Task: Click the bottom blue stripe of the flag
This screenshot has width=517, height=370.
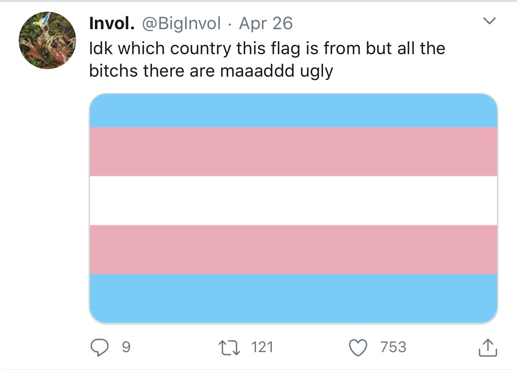Action: point(293,298)
